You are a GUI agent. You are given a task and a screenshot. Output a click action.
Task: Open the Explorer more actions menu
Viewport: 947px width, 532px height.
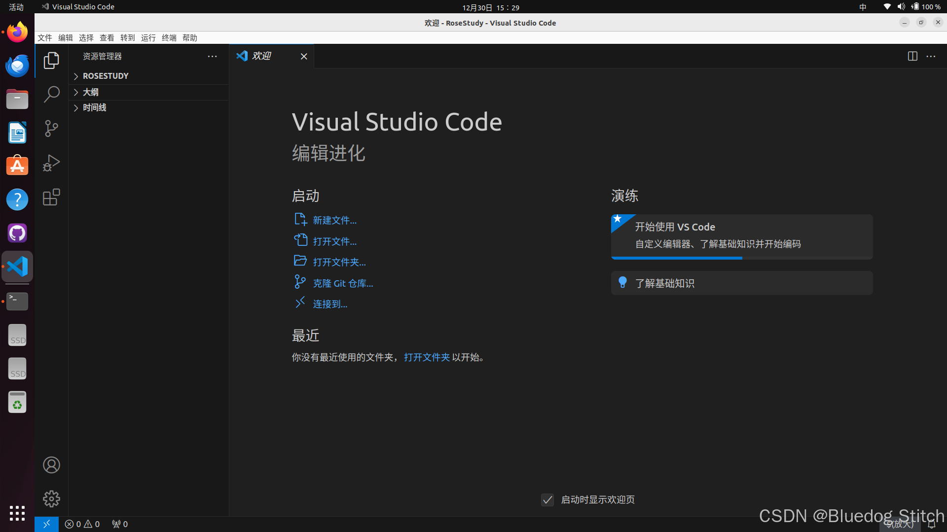pyautogui.click(x=212, y=56)
